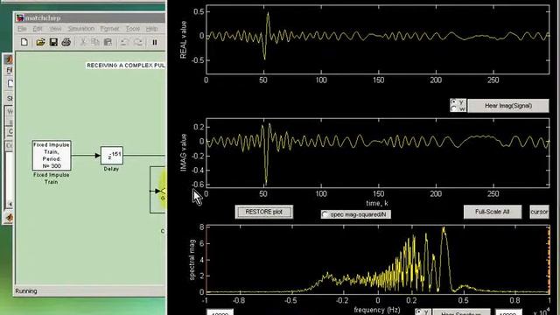Open the File menu in matchchirp
The height and width of the screenshot is (315, 560).
pyautogui.click(x=22, y=29)
